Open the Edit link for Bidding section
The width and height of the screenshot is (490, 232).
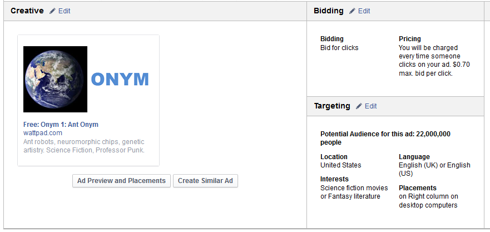[x=364, y=11]
